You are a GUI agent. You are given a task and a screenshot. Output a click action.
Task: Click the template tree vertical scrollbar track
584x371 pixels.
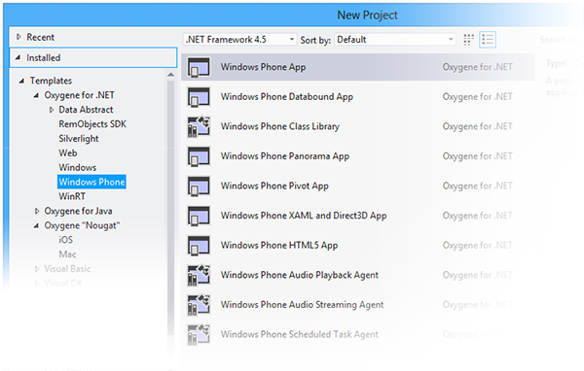(x=171, y=208)
